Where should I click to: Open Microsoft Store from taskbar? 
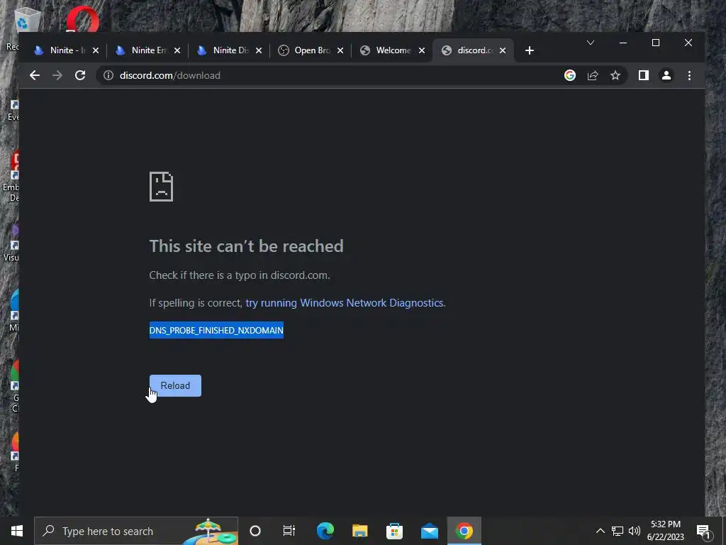394,531
